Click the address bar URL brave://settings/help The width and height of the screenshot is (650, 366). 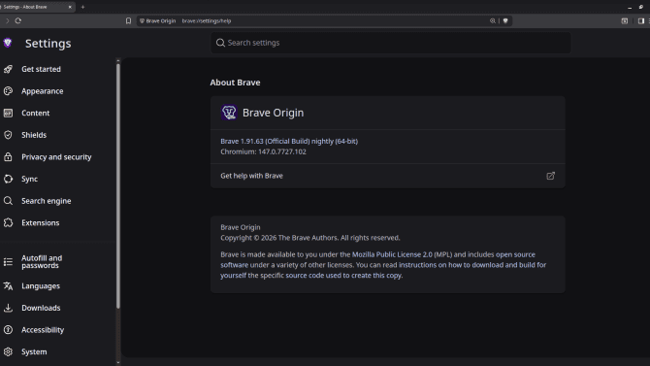pyautogui.click(x=207, y=20)
